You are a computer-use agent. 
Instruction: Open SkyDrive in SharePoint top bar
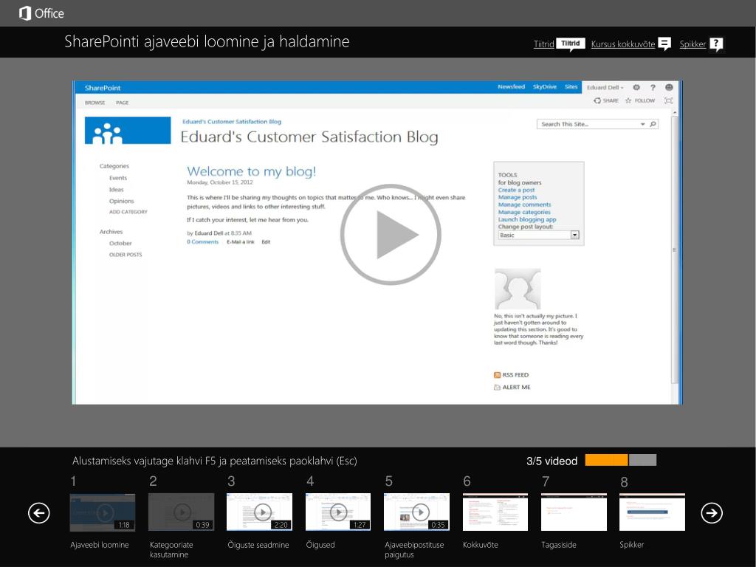click(x=544, y=87)
